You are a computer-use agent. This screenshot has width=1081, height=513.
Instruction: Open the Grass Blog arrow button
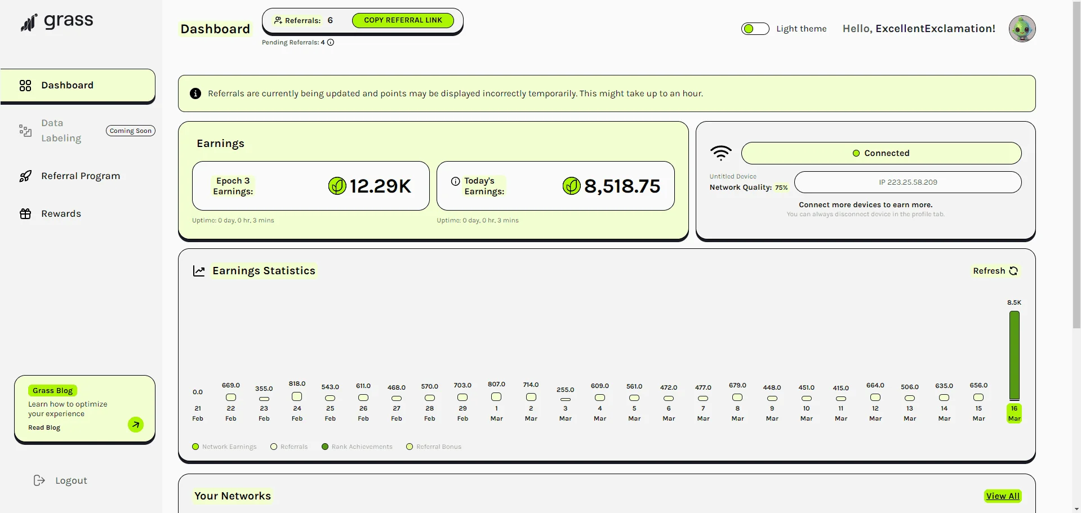tap(136, 425)
